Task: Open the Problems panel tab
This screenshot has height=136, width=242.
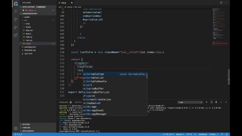Action: pos(64,102)
